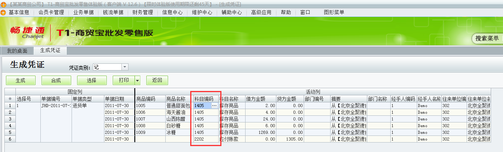Click the product code 1005 cell
The image size is (503, 152).
(150, 106)
